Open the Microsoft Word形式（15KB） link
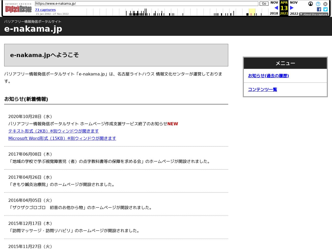Screen dimensions: 332x249 coord(62,138)
